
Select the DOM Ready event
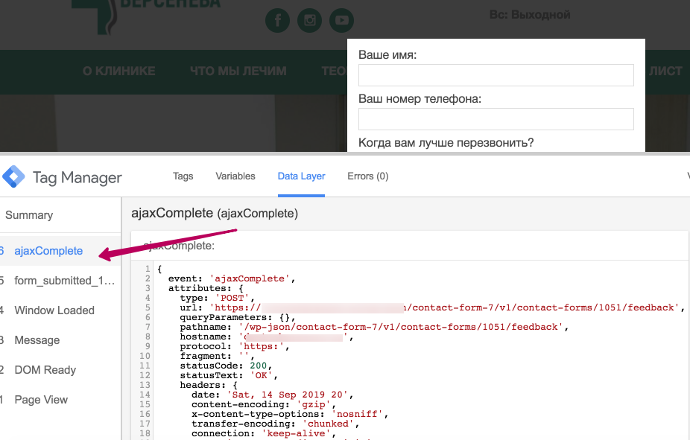(45, 370)
